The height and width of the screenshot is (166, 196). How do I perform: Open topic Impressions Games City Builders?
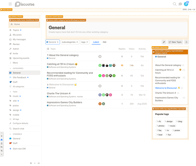(64, 103)
